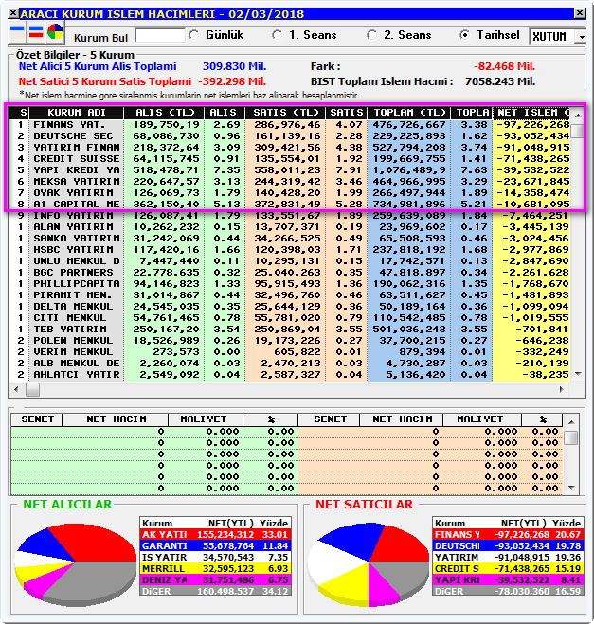
Task: Click the horizontal scrollbar's right arrow
Action: 562,389
